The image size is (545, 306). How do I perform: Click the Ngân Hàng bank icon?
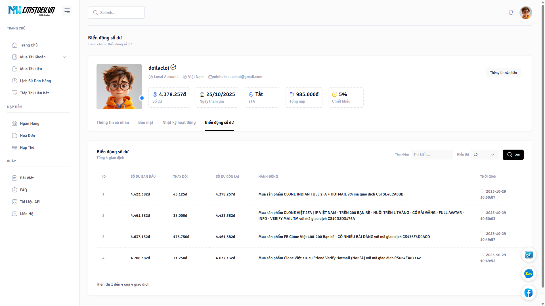(14, 124)
